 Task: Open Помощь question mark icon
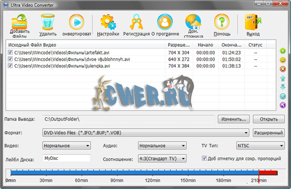(222, 22)
